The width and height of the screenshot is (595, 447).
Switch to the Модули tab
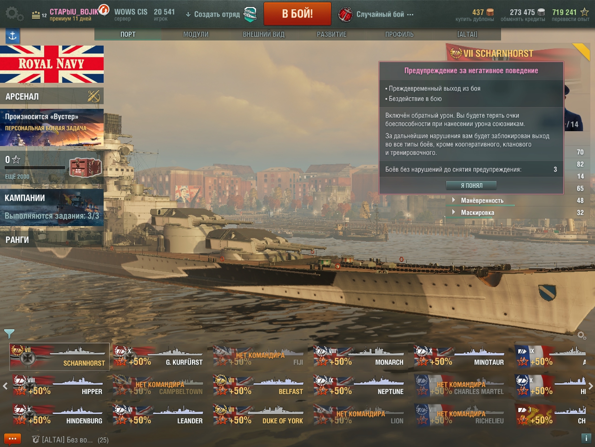point(196,34)
